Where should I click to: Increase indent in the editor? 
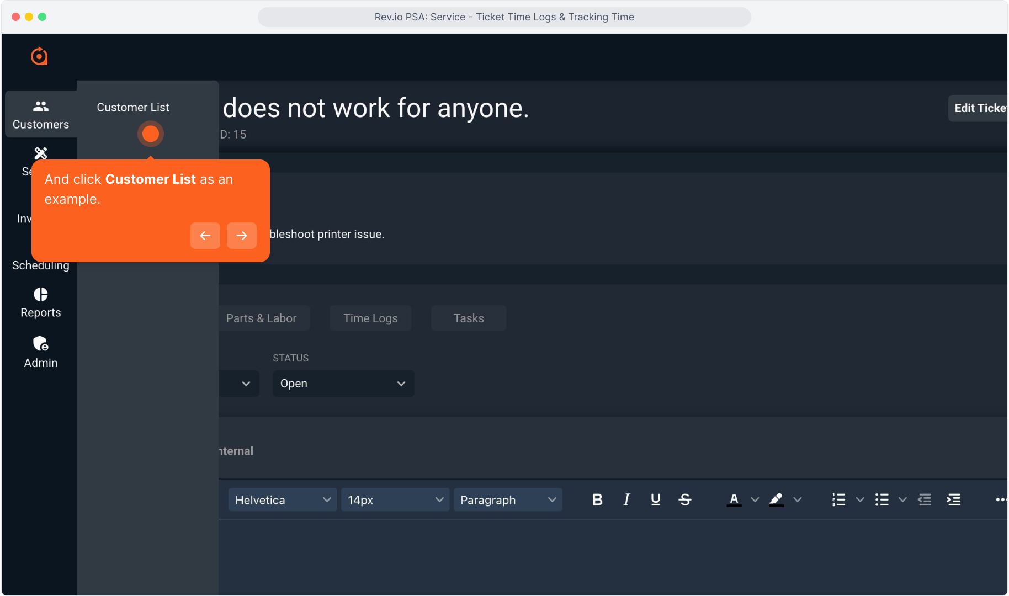click(x=954, y=500)
